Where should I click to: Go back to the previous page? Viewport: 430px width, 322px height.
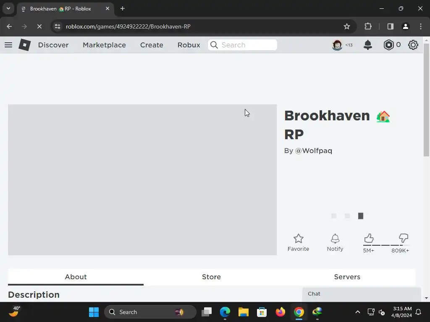9,26
